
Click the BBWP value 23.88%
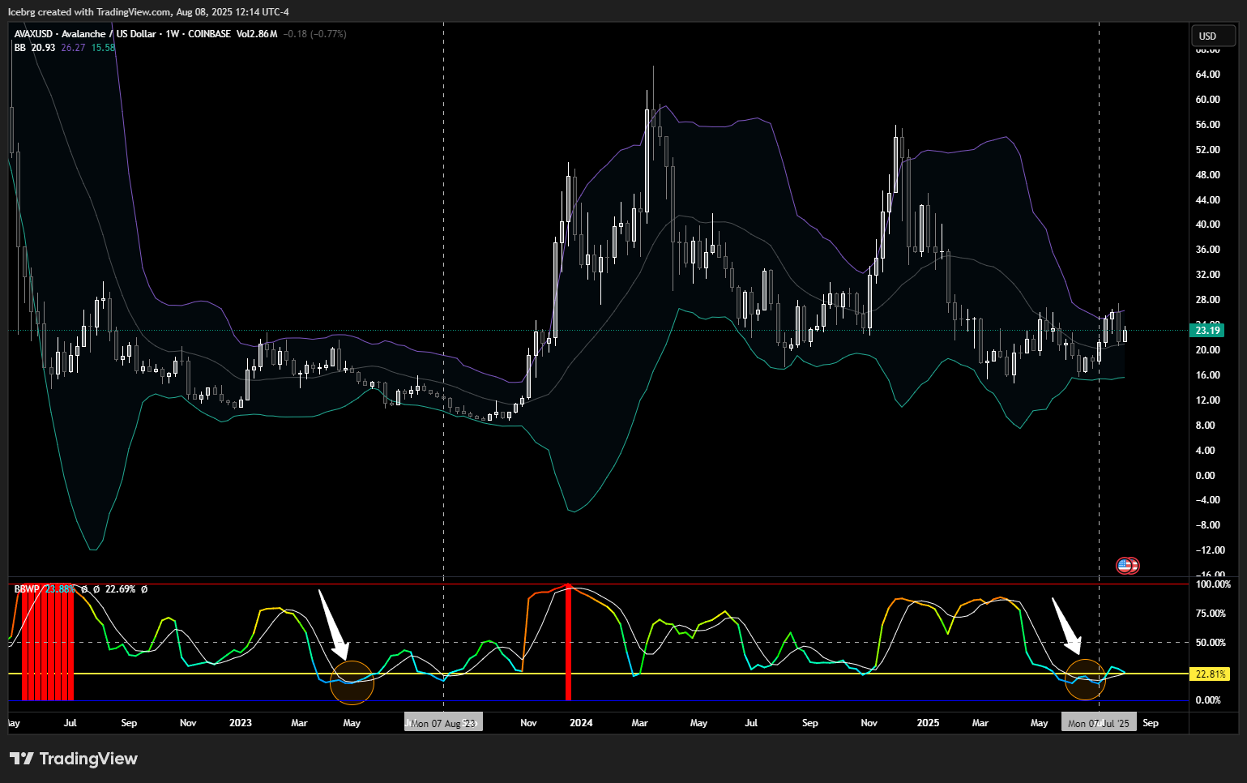[x=60, y=589]
